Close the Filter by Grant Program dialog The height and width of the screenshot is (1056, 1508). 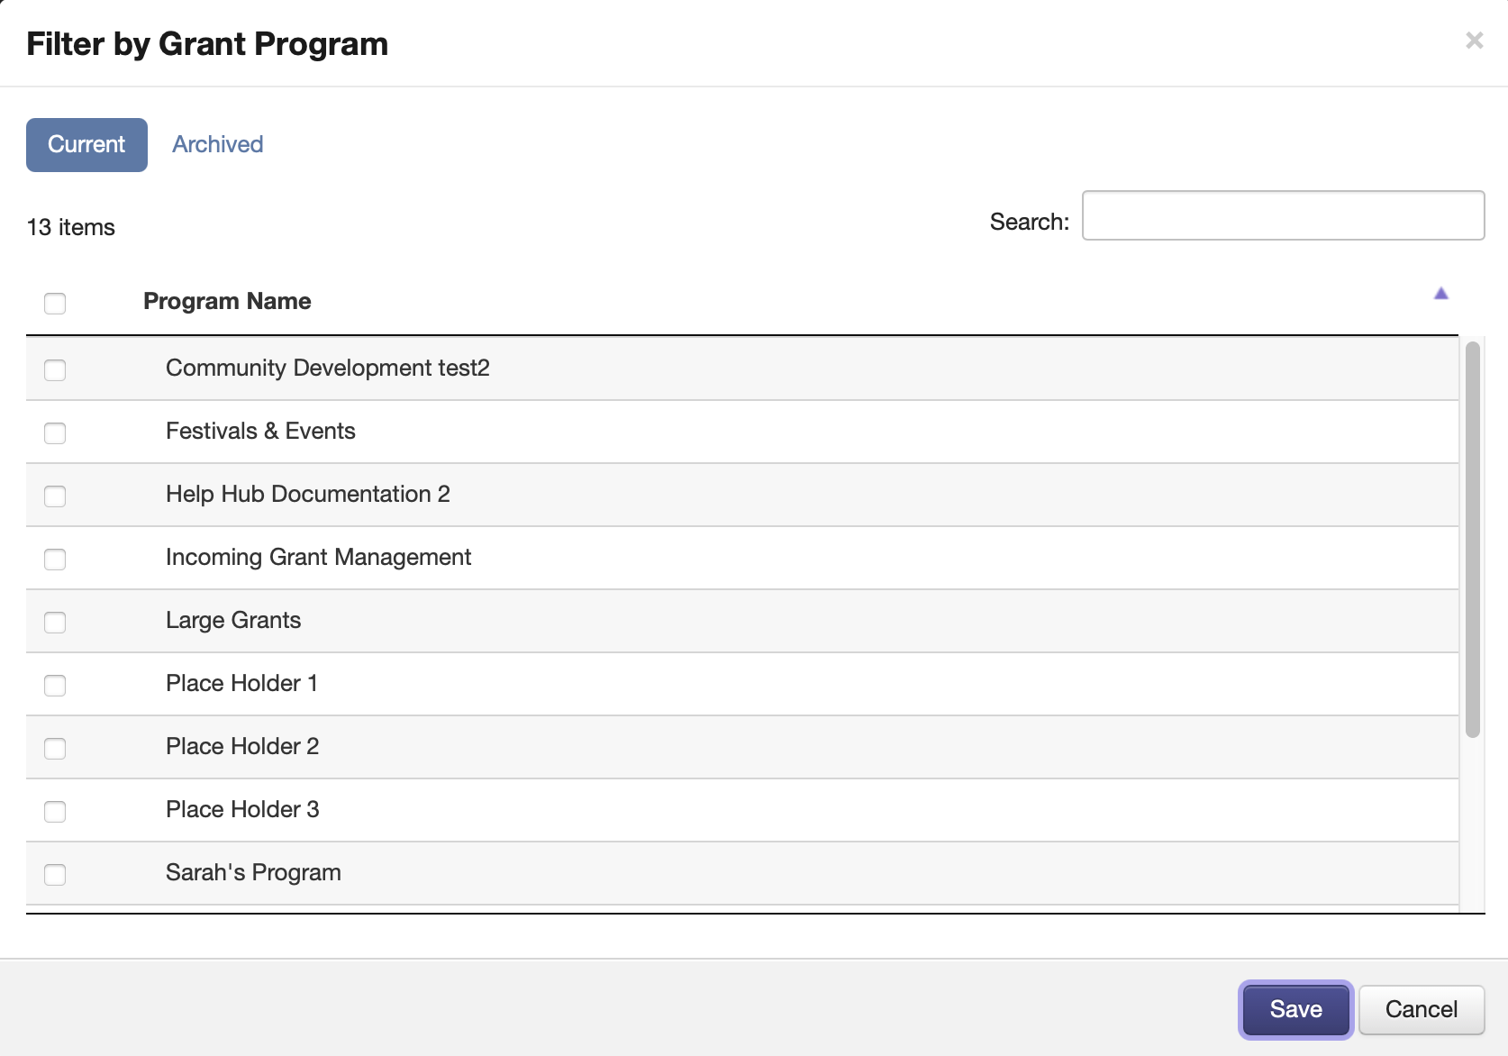click(1474, 41)
